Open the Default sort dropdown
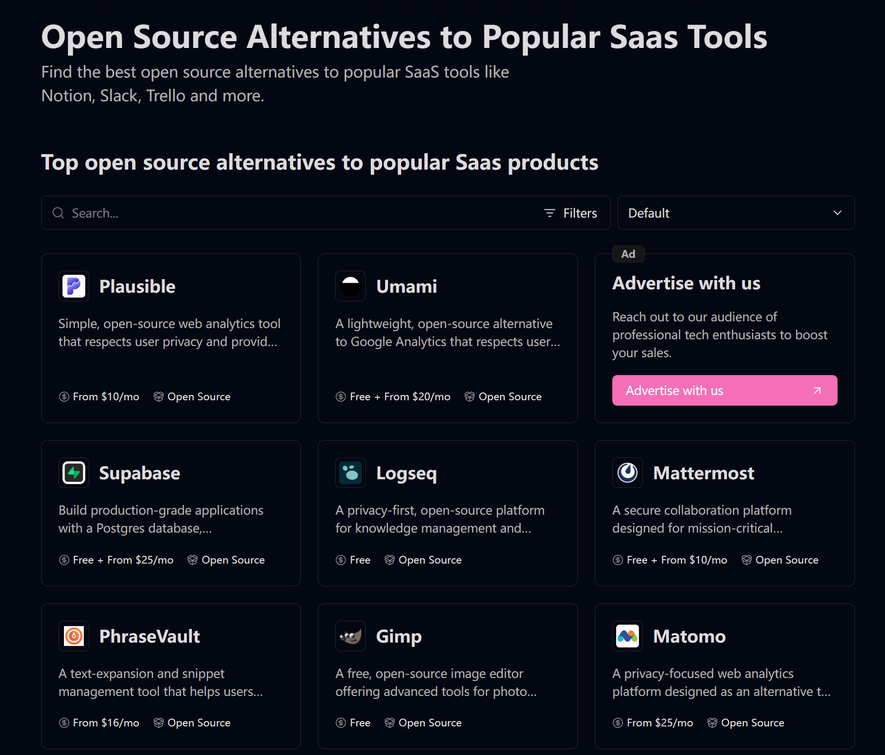885x755 pixels. point(736,213)
